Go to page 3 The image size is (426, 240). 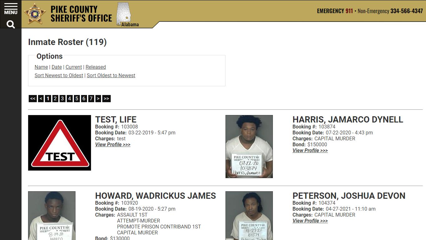click(x=62, y=99)
